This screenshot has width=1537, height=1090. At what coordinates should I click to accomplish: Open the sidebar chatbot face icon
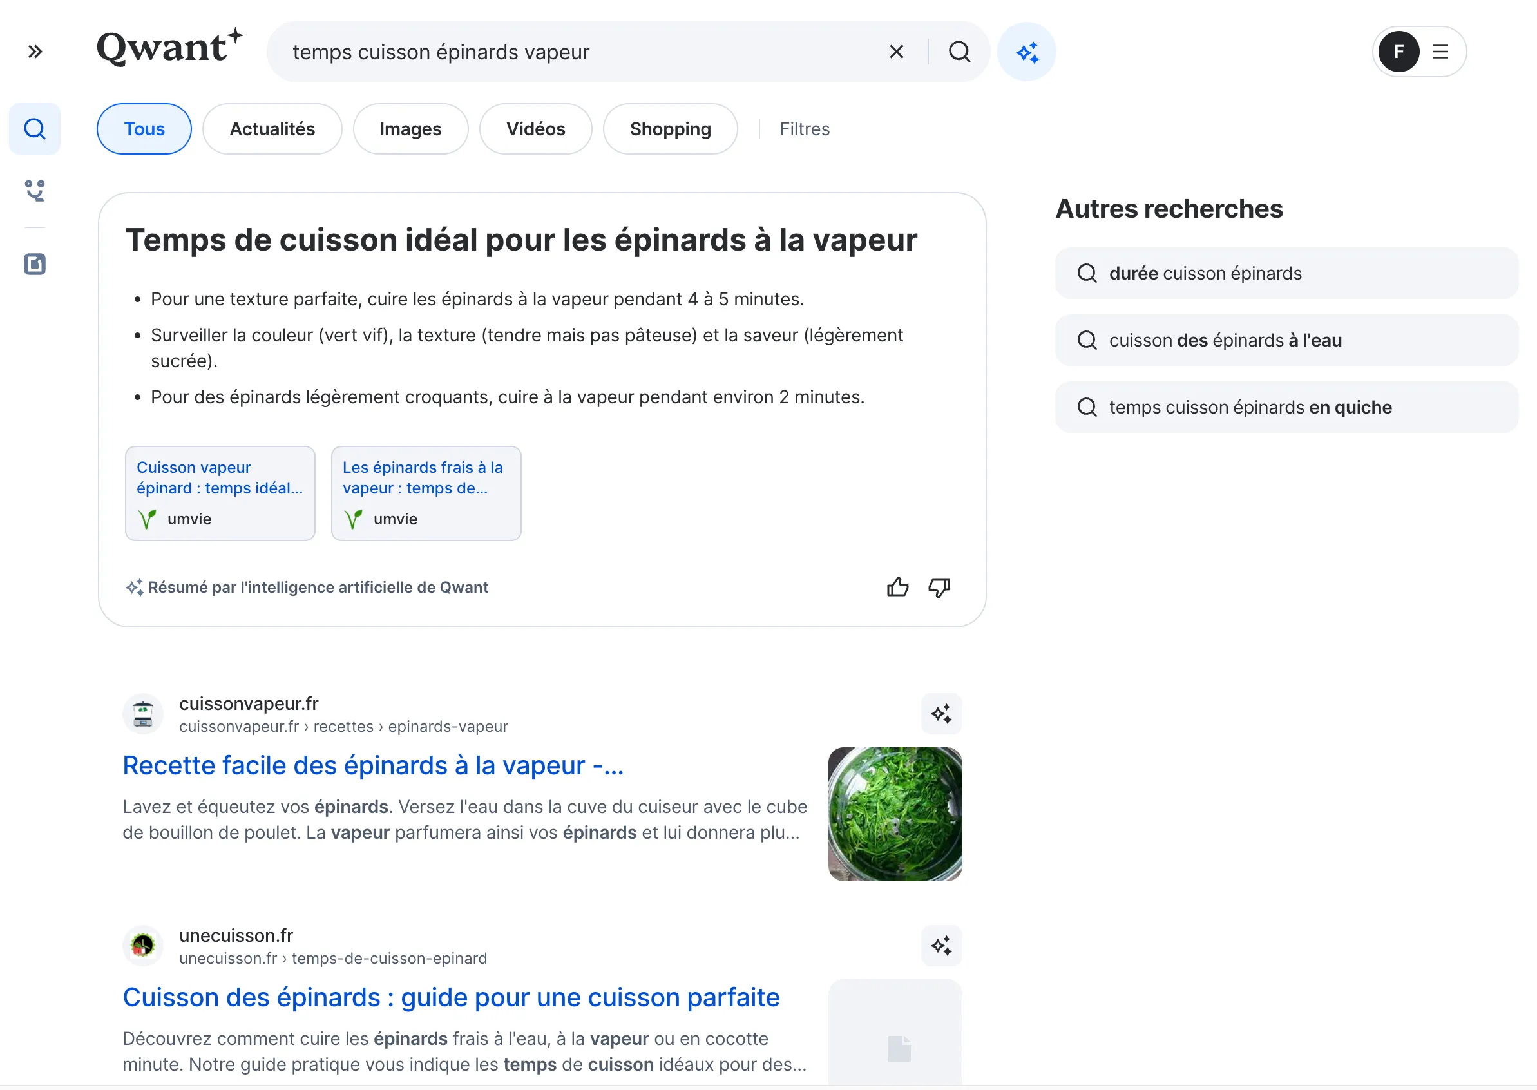click(35, 191)
